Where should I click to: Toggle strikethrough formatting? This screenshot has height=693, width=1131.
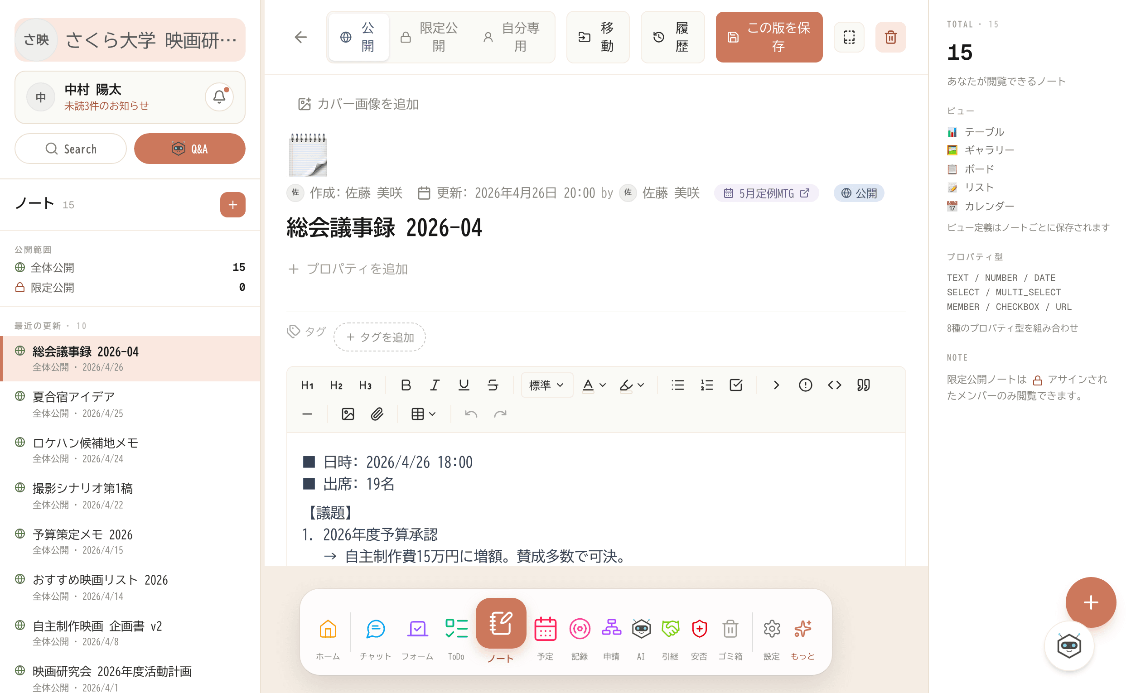pyautogui.click(x=493, y=385)
